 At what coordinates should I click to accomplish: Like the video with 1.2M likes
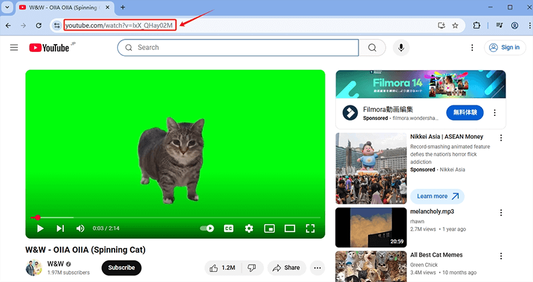pos(223,268)
